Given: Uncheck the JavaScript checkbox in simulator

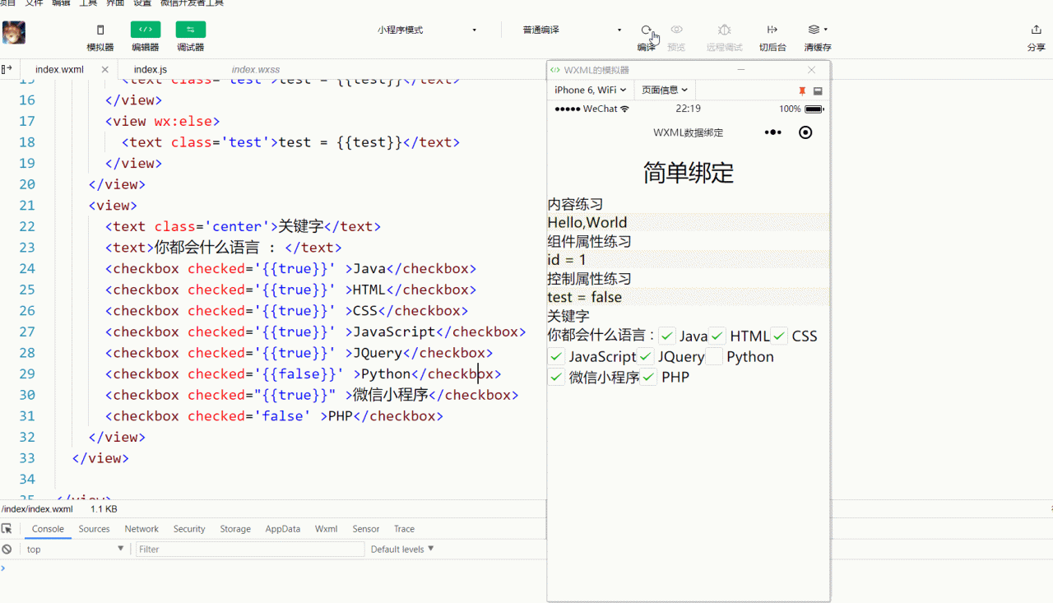Looking at the screenshot, I should (557, 356).
